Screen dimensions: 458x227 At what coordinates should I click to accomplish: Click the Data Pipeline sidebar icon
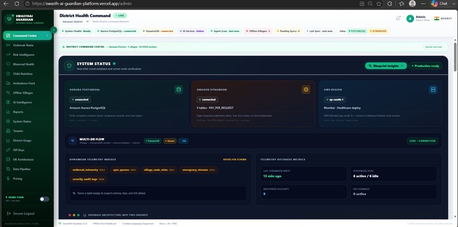[x=8, y=169]
